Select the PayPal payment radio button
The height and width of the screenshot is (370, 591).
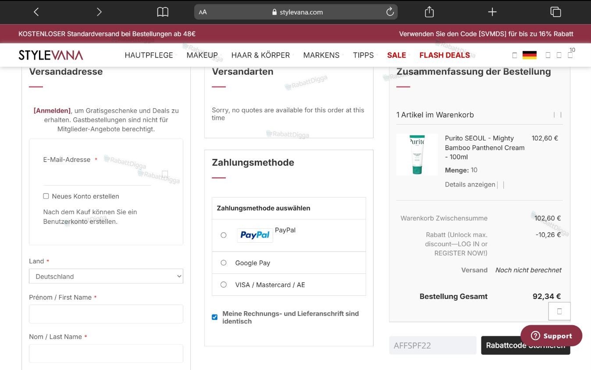224,235
